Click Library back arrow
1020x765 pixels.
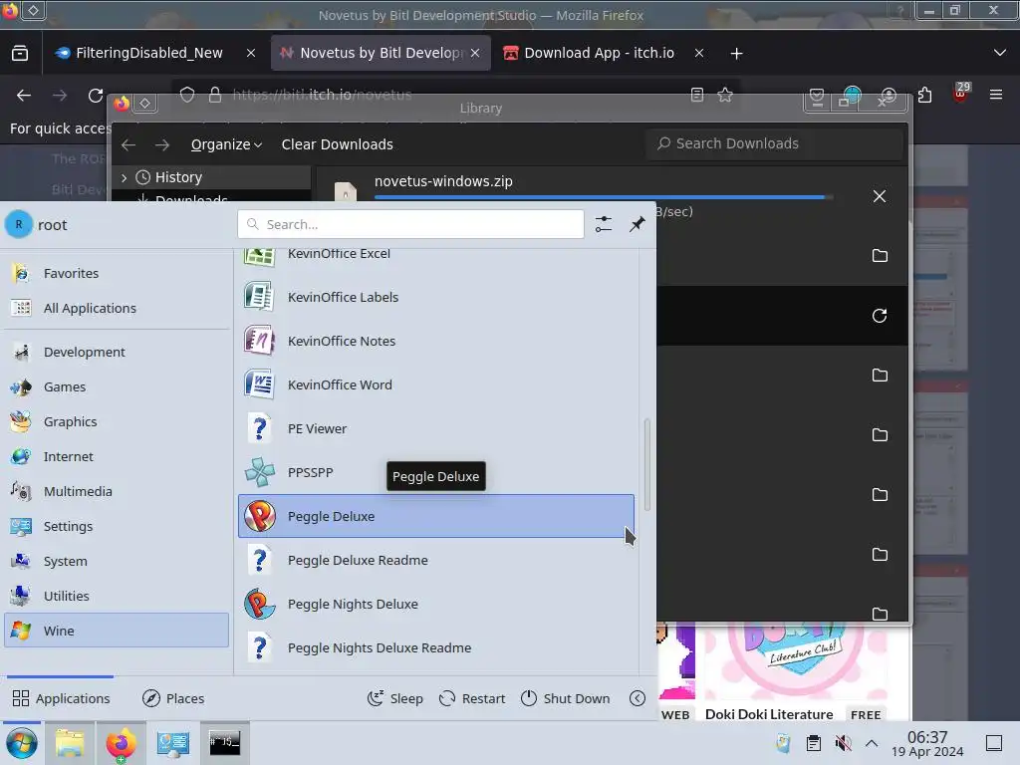click(x=128, y=144)
